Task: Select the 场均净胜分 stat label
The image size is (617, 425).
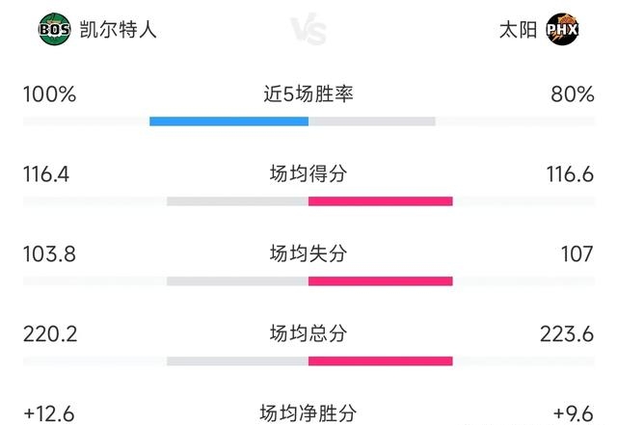Action: tap(308, 413)
